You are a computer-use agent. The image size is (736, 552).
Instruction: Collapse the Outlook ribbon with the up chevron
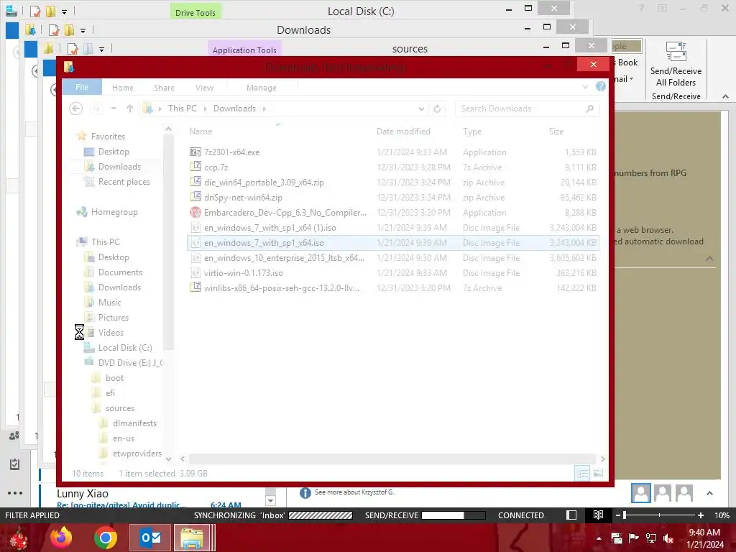(725, 96)
